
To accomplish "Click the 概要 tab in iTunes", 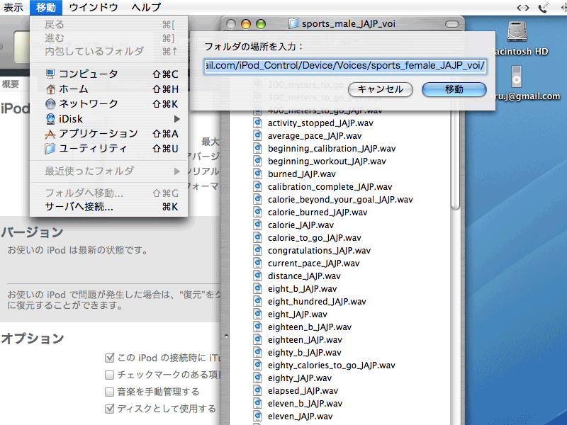I will [10, 84].
